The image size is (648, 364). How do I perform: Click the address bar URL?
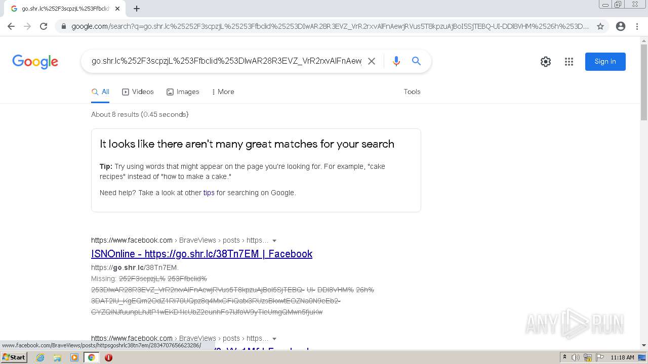[330, 26]
